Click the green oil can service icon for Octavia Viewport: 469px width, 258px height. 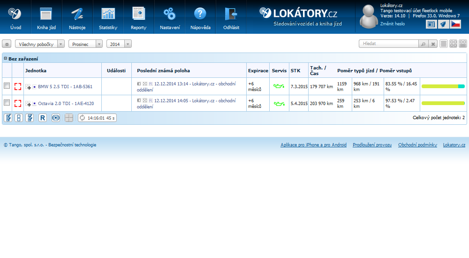[x=279, y=103]
